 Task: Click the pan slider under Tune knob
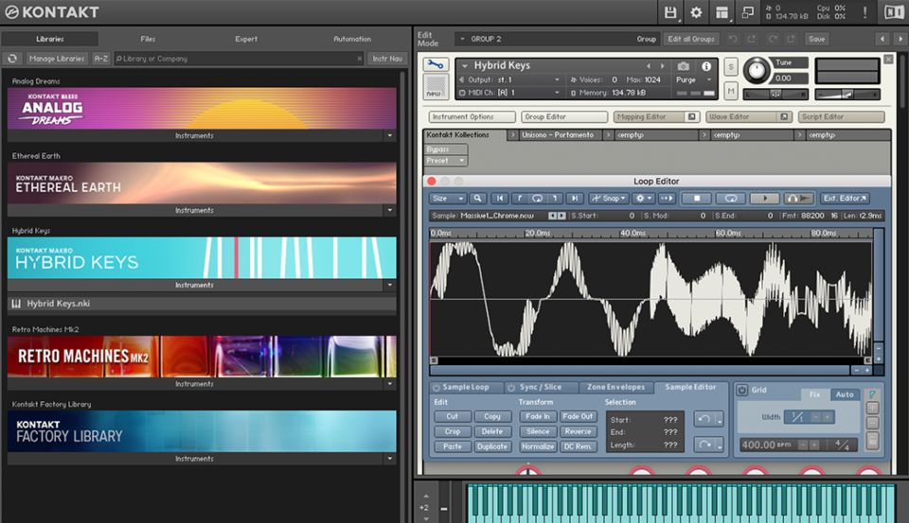[x=775, y=94]
